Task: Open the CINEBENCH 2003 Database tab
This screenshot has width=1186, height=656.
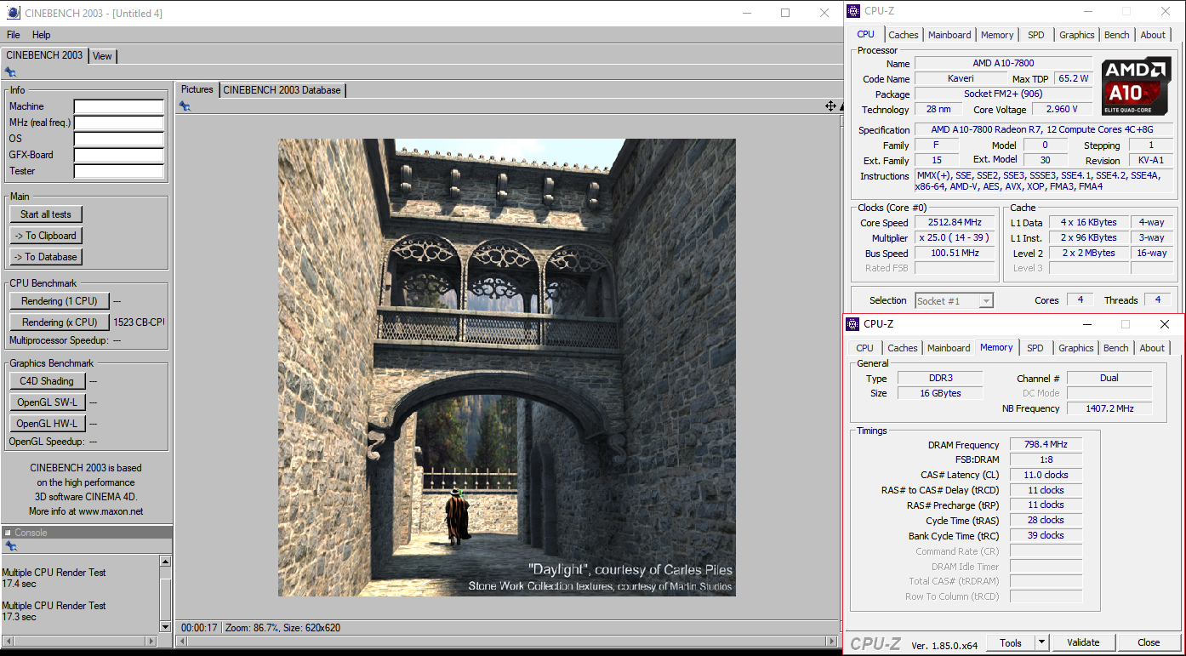Action: 282,90
